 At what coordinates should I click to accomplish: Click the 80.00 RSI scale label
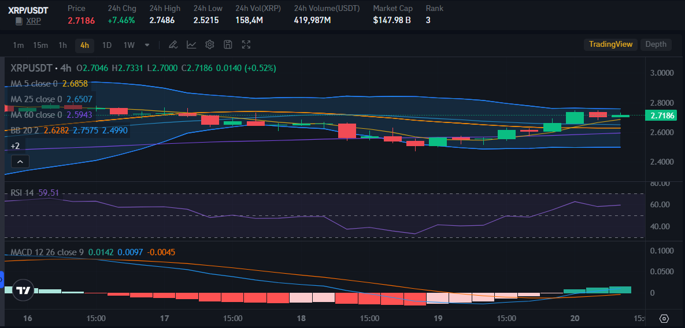661,184
